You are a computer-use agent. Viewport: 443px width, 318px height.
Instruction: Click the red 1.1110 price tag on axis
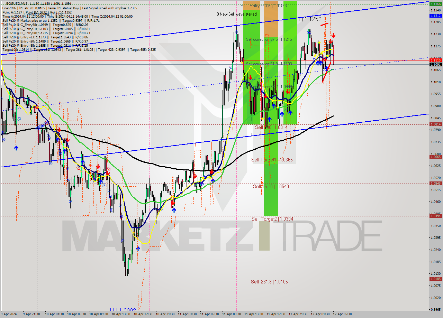coord(435,60)
